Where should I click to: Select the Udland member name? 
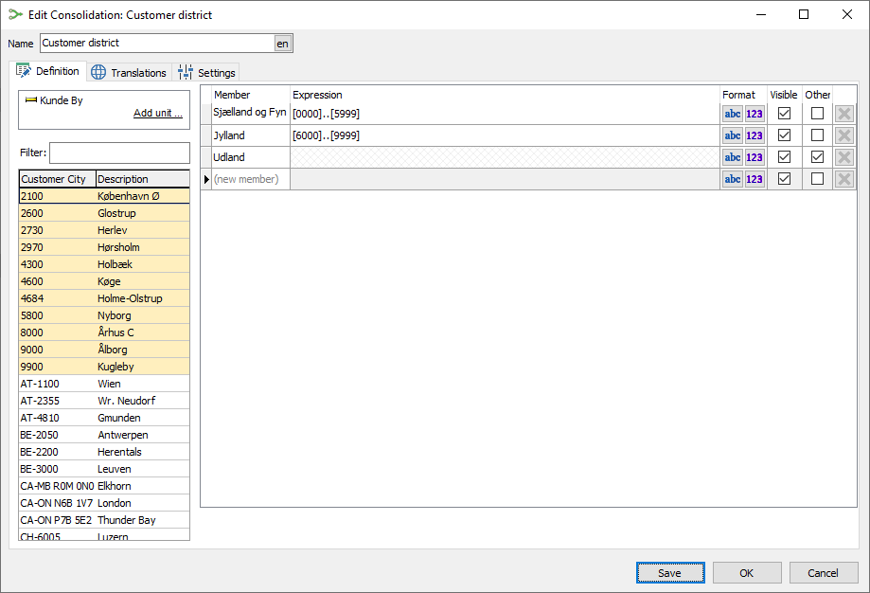point(251,157)
